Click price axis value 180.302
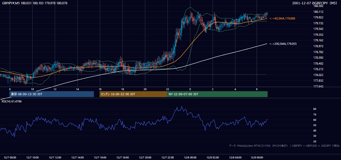 pyautogui.click(x=318, y=6)
